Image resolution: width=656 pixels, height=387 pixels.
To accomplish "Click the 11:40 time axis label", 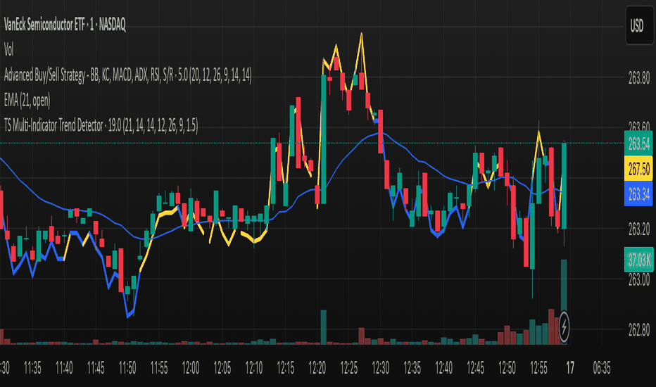I will click(64, 368).
